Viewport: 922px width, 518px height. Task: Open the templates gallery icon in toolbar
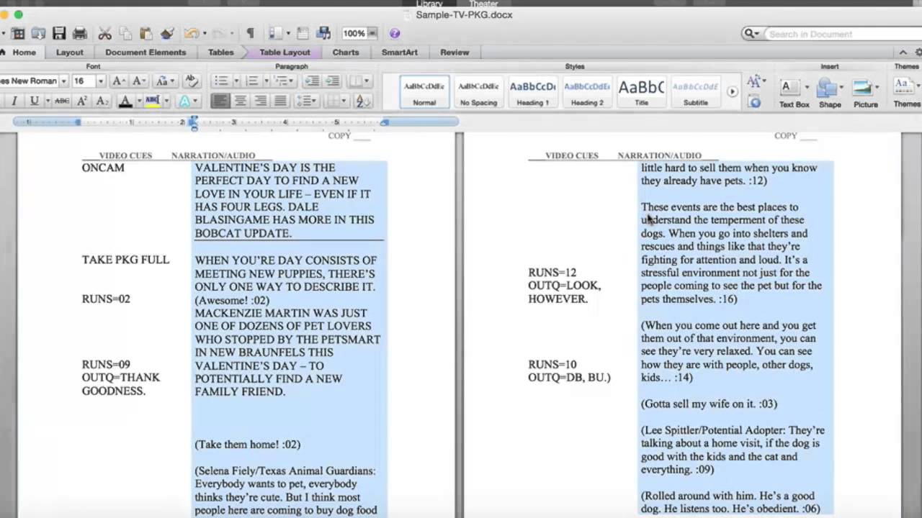click(x=18, y=33)
